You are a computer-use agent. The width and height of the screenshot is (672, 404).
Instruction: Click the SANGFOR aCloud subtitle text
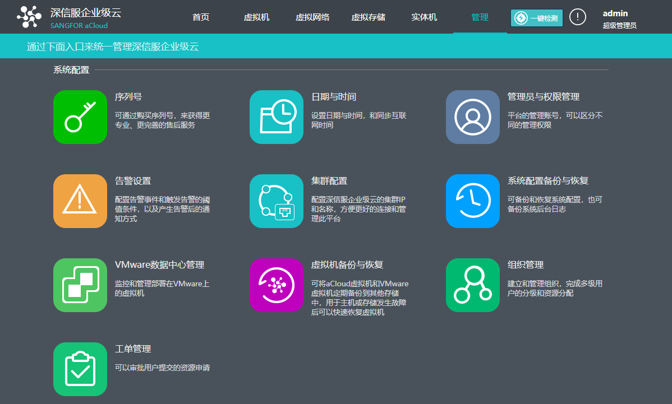click(x=79, y=25)
